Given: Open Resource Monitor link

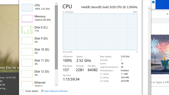Looking at the screenshot, I should point(56,91).
